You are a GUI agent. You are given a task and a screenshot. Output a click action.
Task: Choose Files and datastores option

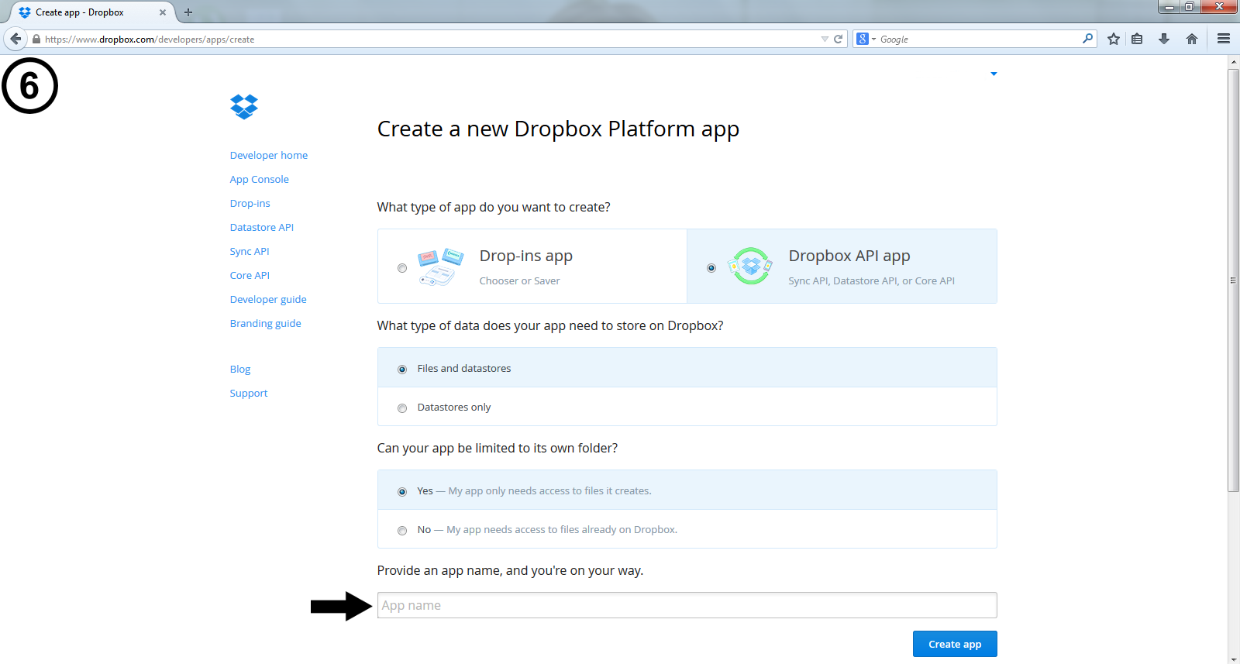click(687, 368)
